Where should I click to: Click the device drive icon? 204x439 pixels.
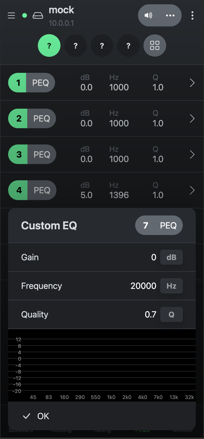click(x=38, y=16)
